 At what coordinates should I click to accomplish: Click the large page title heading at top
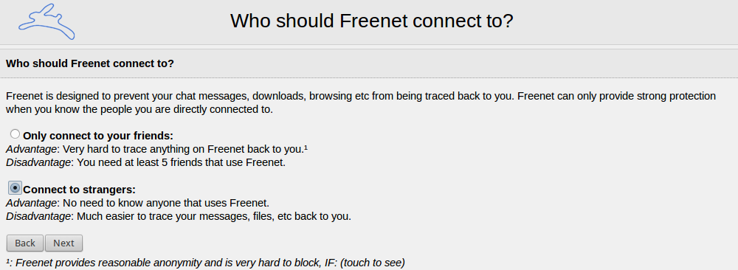371,21
